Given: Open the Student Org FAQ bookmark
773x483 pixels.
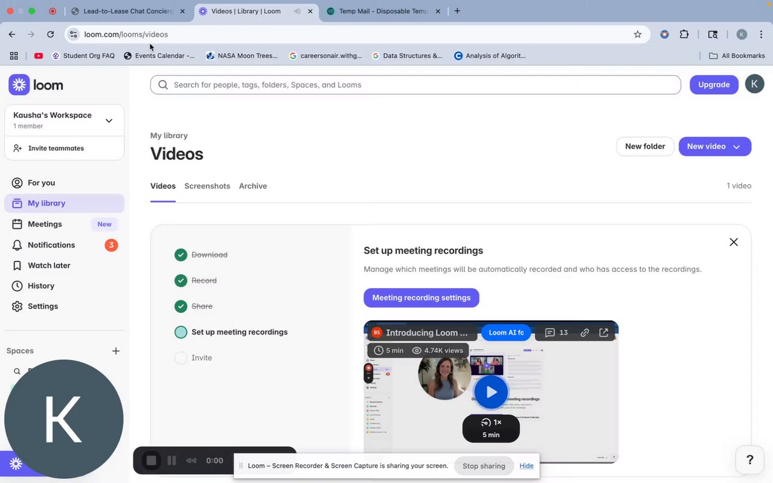Looking at the screenshot, I should [83, 56].
